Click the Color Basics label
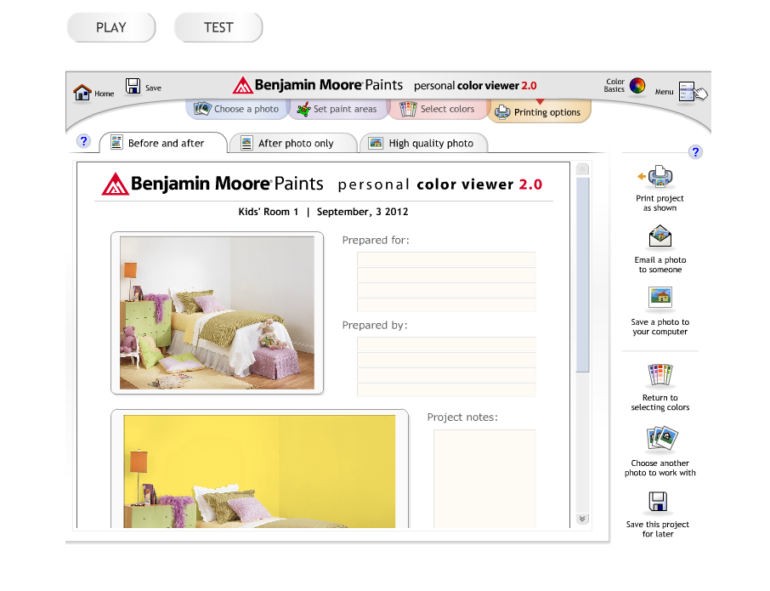Image resolution: width=770 pixels, height=591 pixels. point(614,86)
